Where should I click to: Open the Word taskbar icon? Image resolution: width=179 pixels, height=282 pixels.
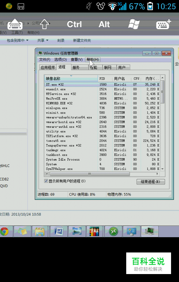point(59,231)
